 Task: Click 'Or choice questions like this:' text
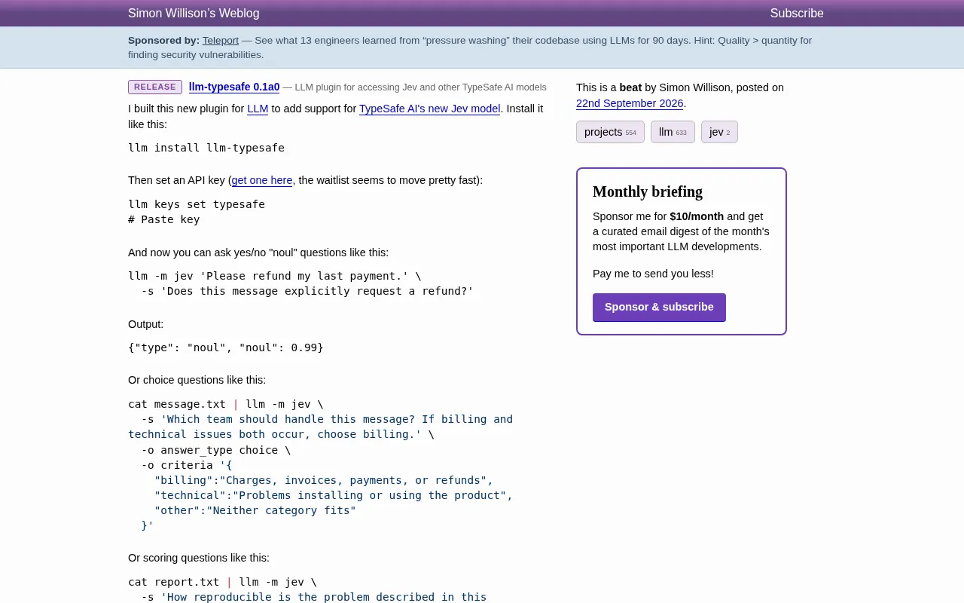pos(197,380)
